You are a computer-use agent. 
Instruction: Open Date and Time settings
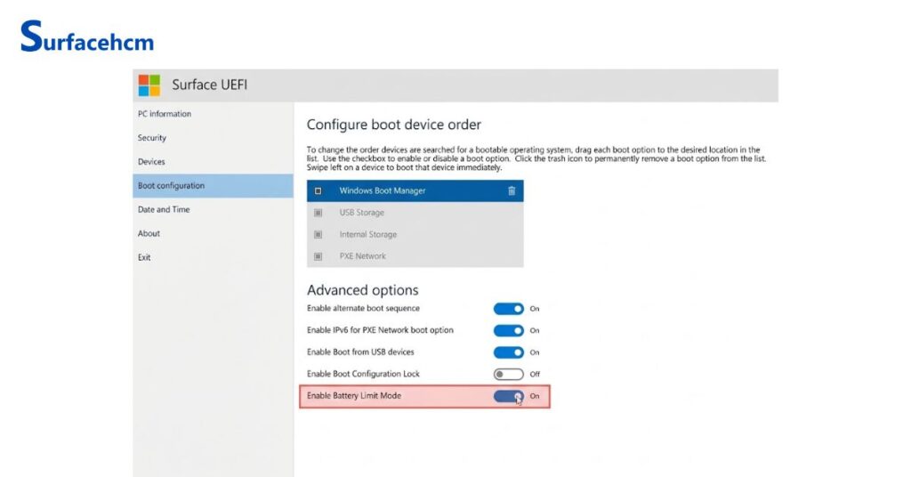(x=213, y=210)
